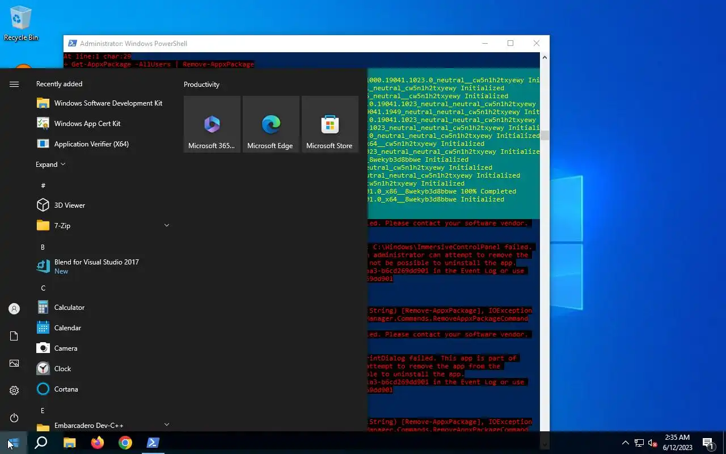Image resolution: width=726 pixels, height=454 pixels.
Task: Open Embarcadero Dev-C++ folder entry
Action: click(x=103, y=425)
